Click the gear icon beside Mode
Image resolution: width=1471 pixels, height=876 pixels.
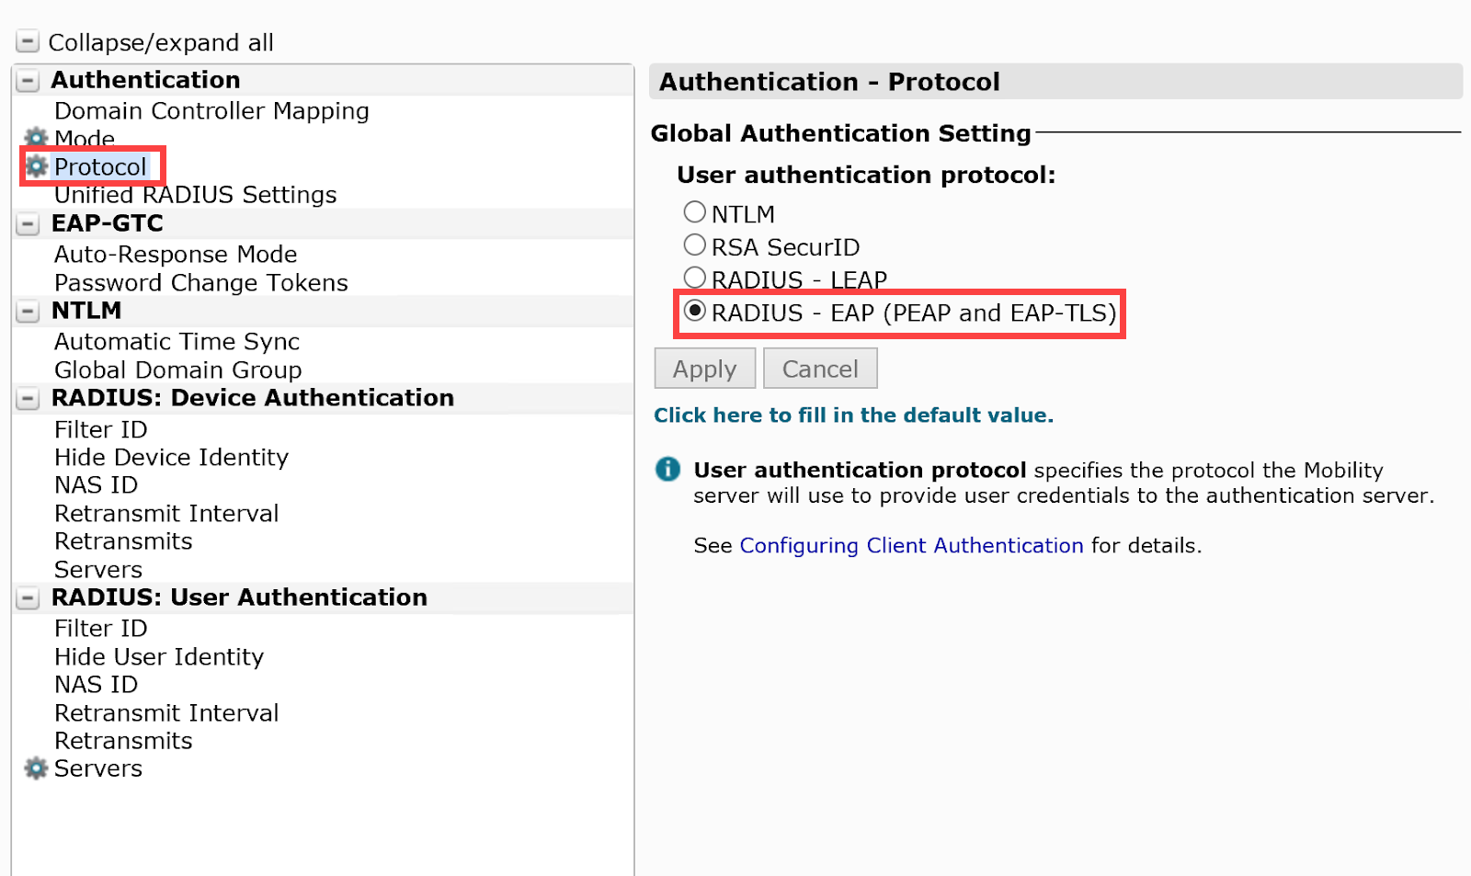tap(36, 138)
